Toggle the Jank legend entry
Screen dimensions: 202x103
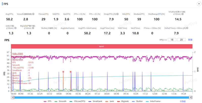[110, 101]
